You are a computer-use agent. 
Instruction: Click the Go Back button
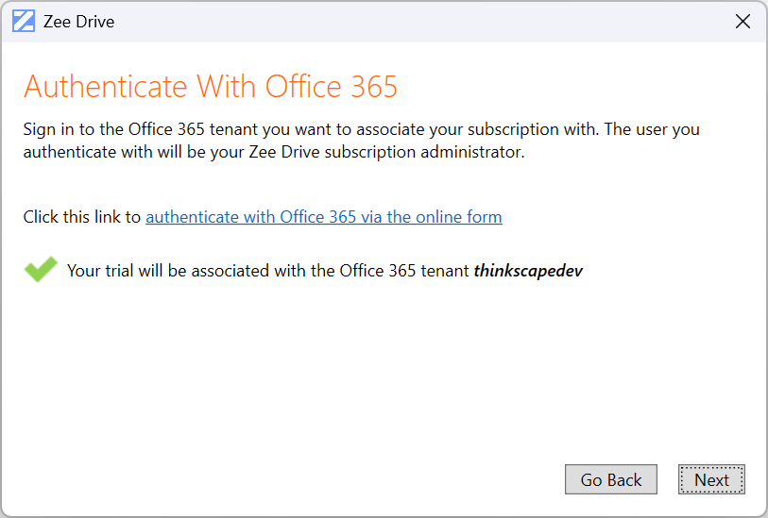click(611, 479)
